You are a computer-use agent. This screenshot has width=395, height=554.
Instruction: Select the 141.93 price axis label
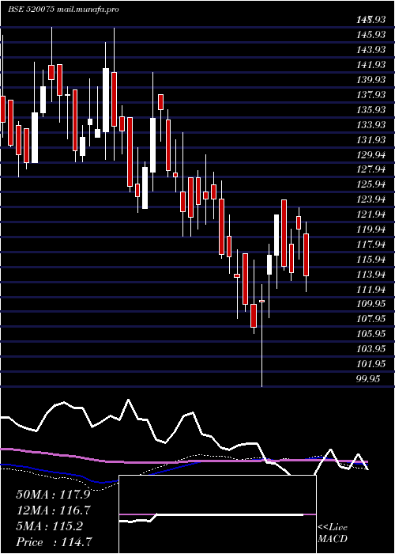point(371,65)
